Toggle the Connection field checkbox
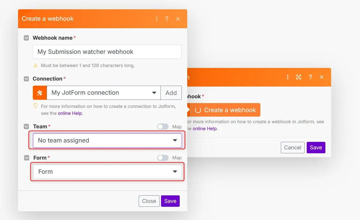This screenshot has height=220, width=360. pyautogui.click(x=26, y=79)
